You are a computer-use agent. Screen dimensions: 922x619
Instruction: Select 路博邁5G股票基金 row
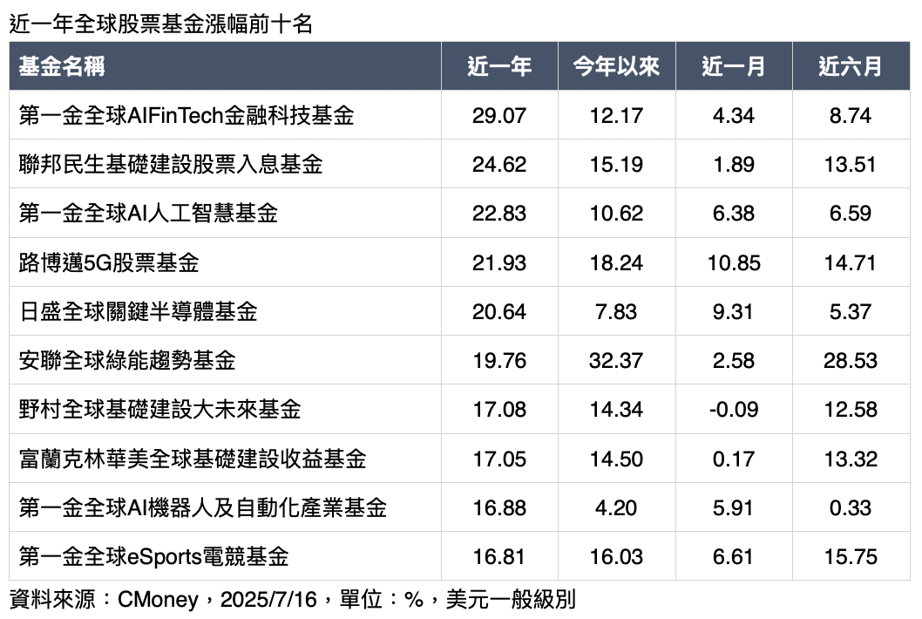tap(109, 262)
